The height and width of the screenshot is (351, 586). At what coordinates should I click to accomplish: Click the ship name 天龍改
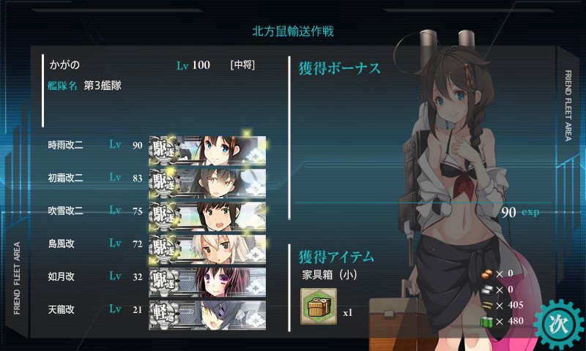[x=62, y=309]
